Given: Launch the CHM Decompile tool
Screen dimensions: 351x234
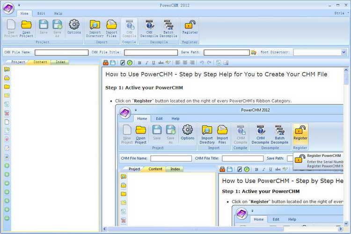Looking at the screenshot, I should [x=149, y=28].
